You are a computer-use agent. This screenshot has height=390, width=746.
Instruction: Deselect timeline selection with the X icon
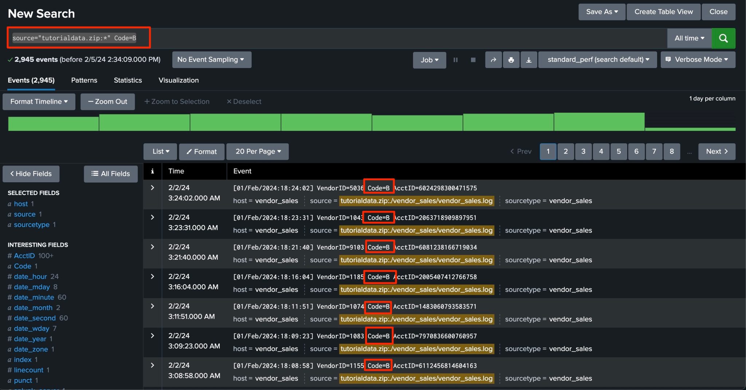click(243, 102)
